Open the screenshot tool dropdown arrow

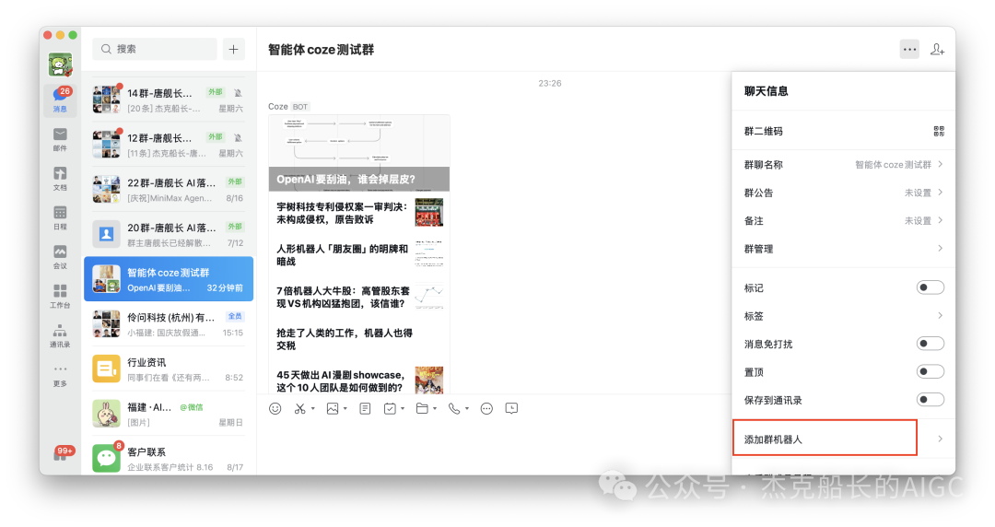tap(313, 409)
